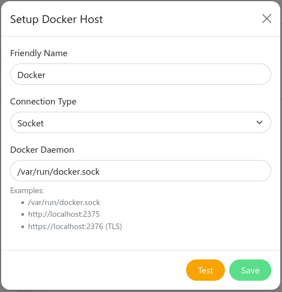Viewport: 282px width, 292px height.
Task: Focus the Docker Daemon path field
Action: tap(141, 171)
